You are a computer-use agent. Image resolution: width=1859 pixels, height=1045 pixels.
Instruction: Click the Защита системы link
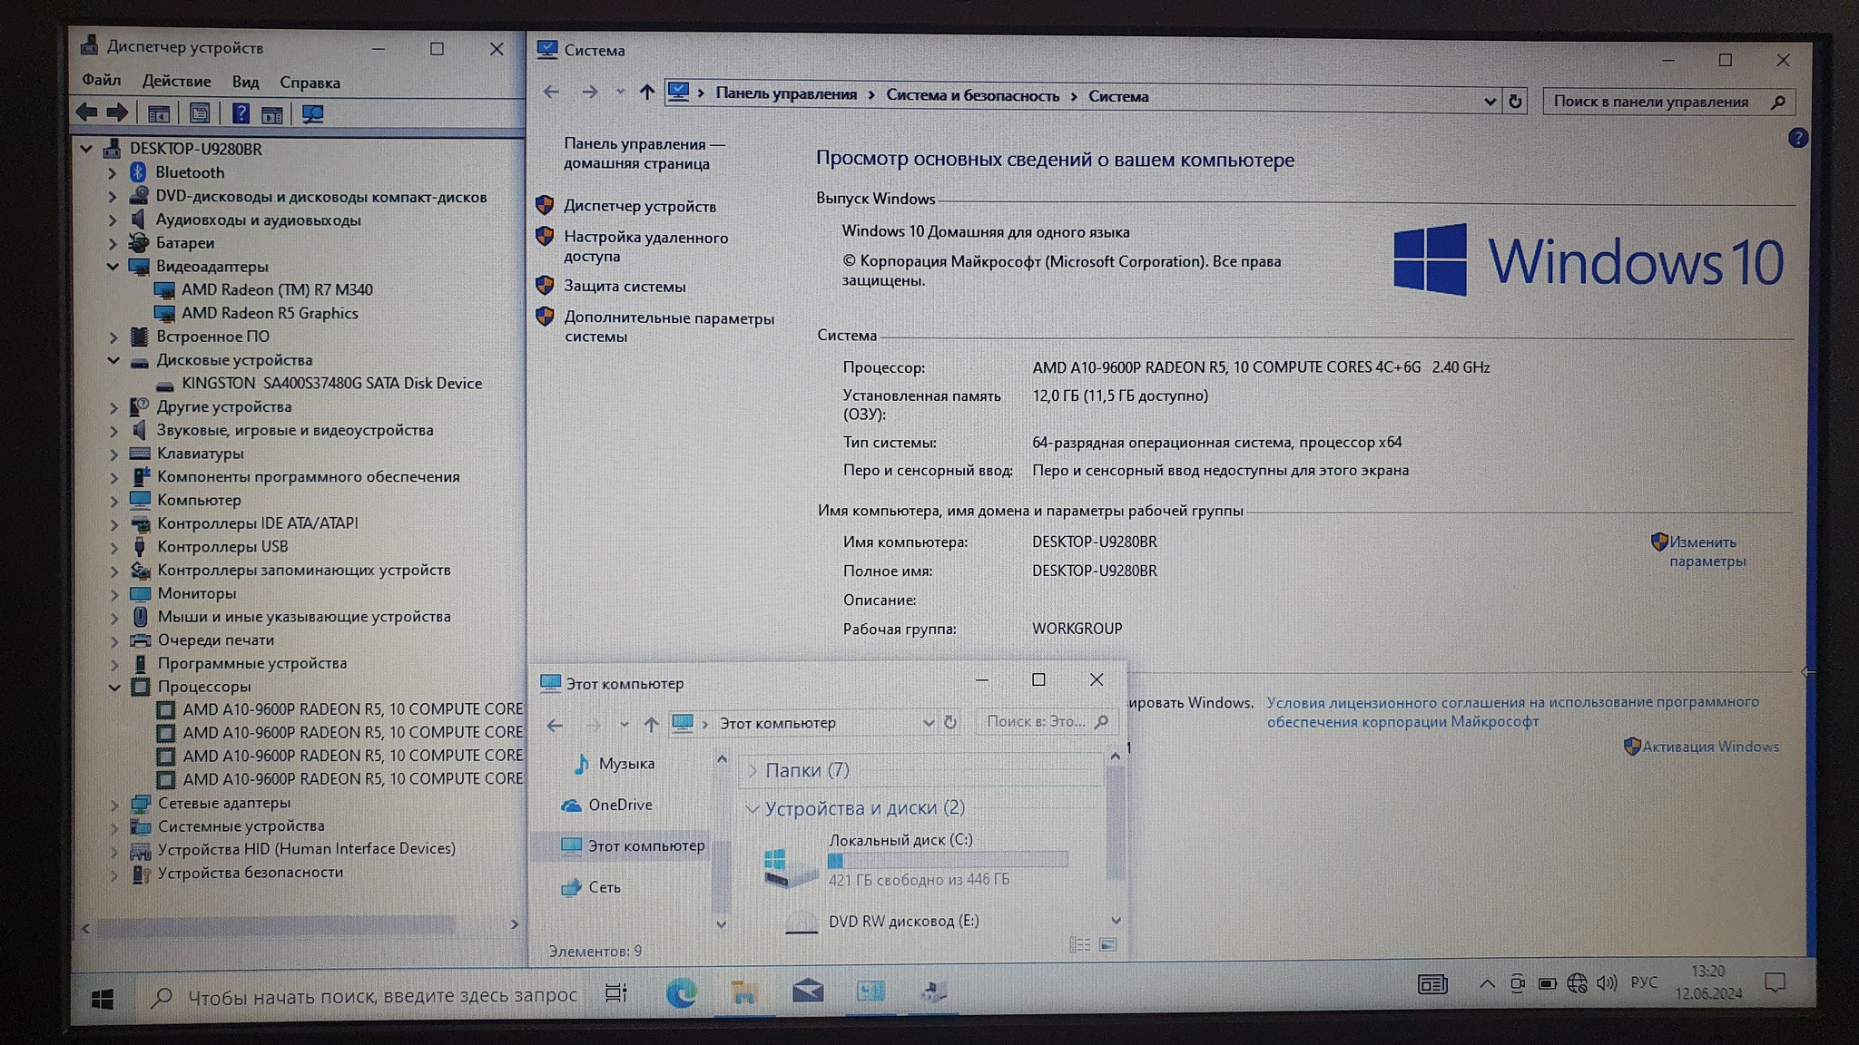pos(625,287)
